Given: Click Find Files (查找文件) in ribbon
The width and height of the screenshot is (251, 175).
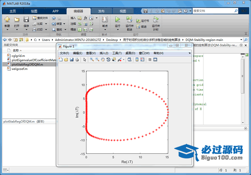Looking at the screenshot, I should pyautogui.click(x=40, y=18).
